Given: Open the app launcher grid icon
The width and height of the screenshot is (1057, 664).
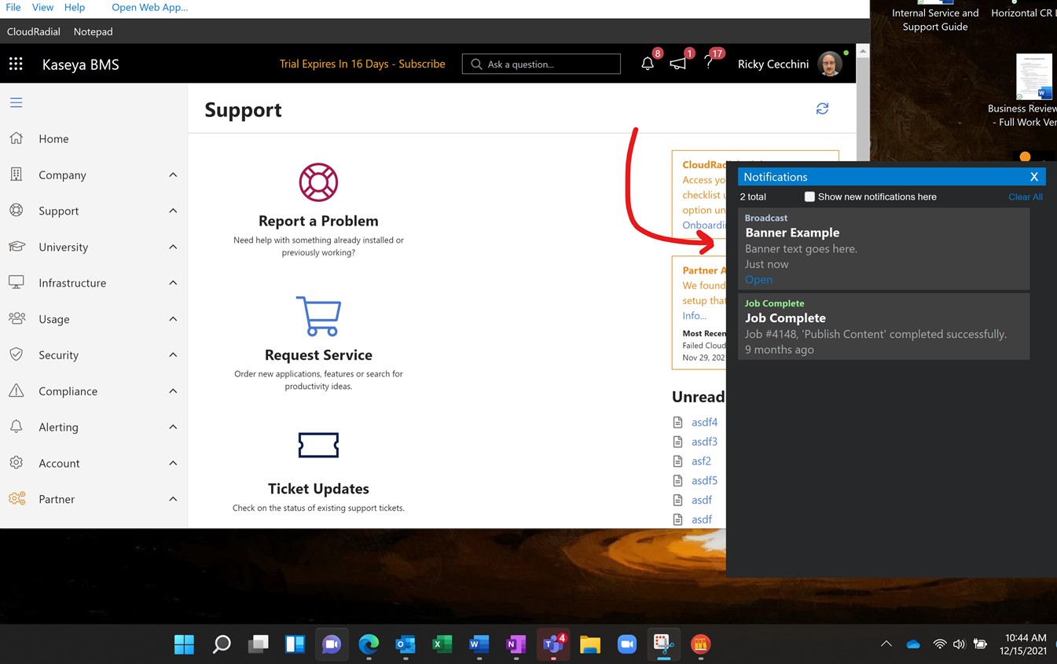Looking at the screenshot, I should (x=16, y=64).
